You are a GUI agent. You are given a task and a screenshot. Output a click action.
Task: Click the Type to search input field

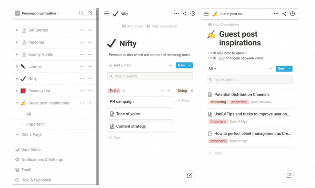click(150, 76)
